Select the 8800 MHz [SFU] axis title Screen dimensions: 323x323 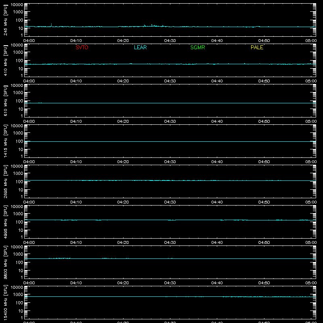5,262
